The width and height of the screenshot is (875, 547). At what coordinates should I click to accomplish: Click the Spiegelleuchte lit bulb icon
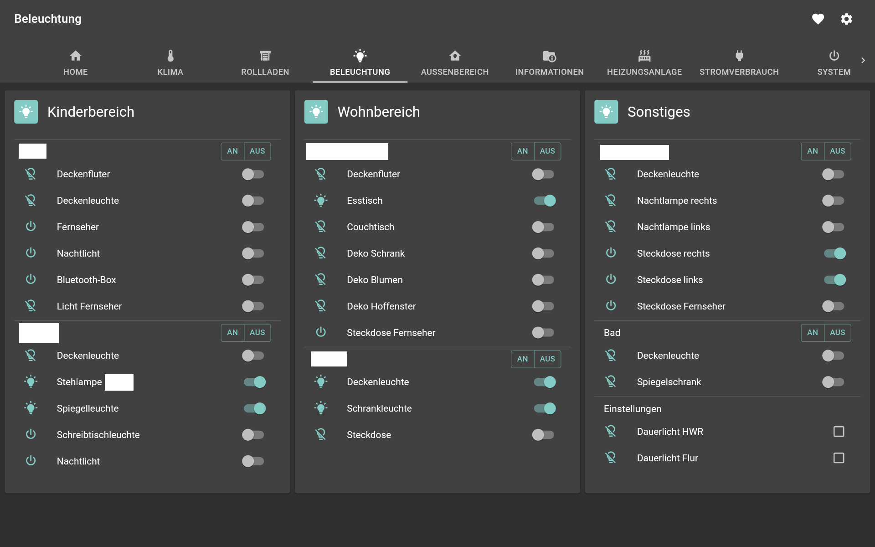tap(31, 408)
